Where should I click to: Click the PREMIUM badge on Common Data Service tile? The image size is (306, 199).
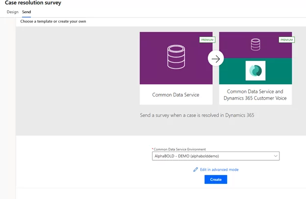[207, 40]
